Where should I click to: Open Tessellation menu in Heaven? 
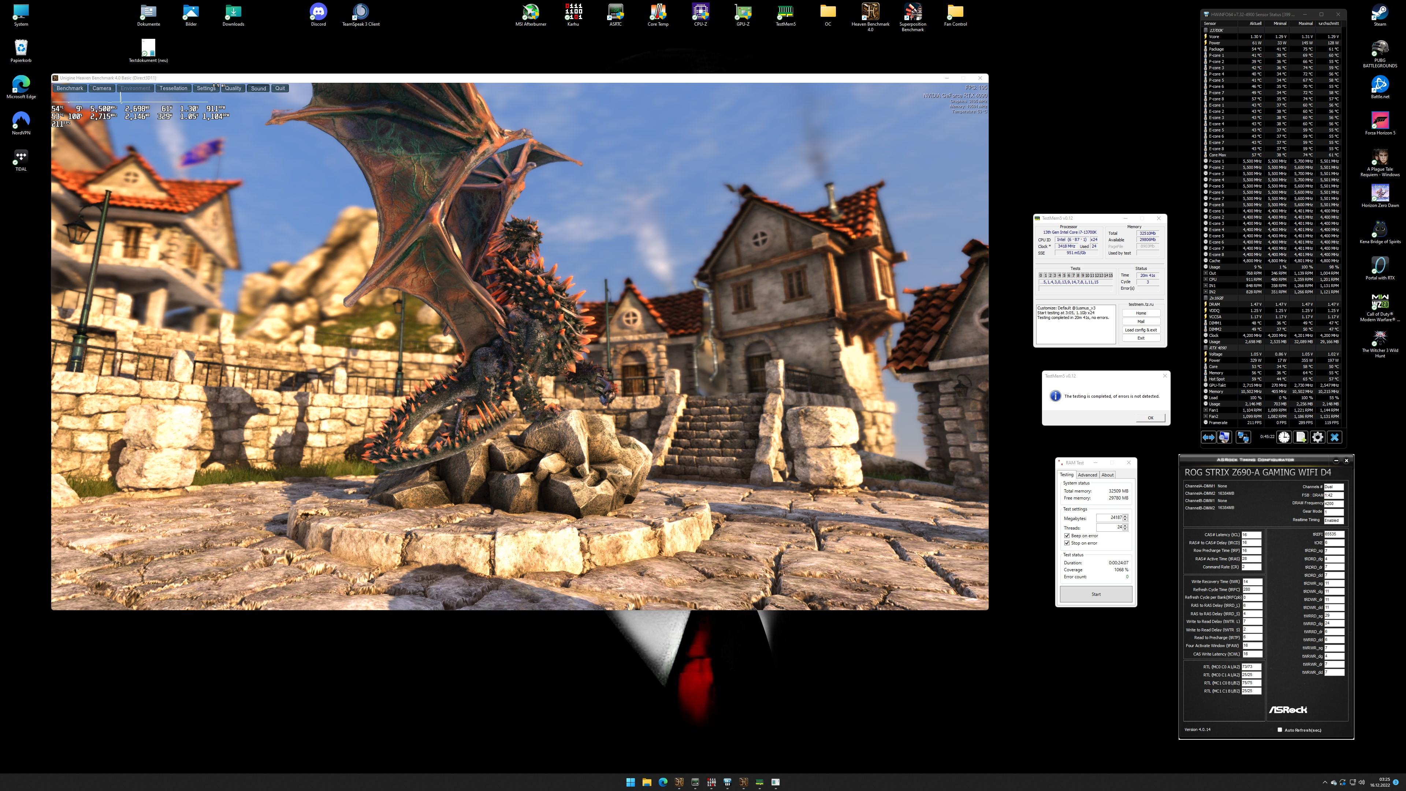tap(173, 88)
